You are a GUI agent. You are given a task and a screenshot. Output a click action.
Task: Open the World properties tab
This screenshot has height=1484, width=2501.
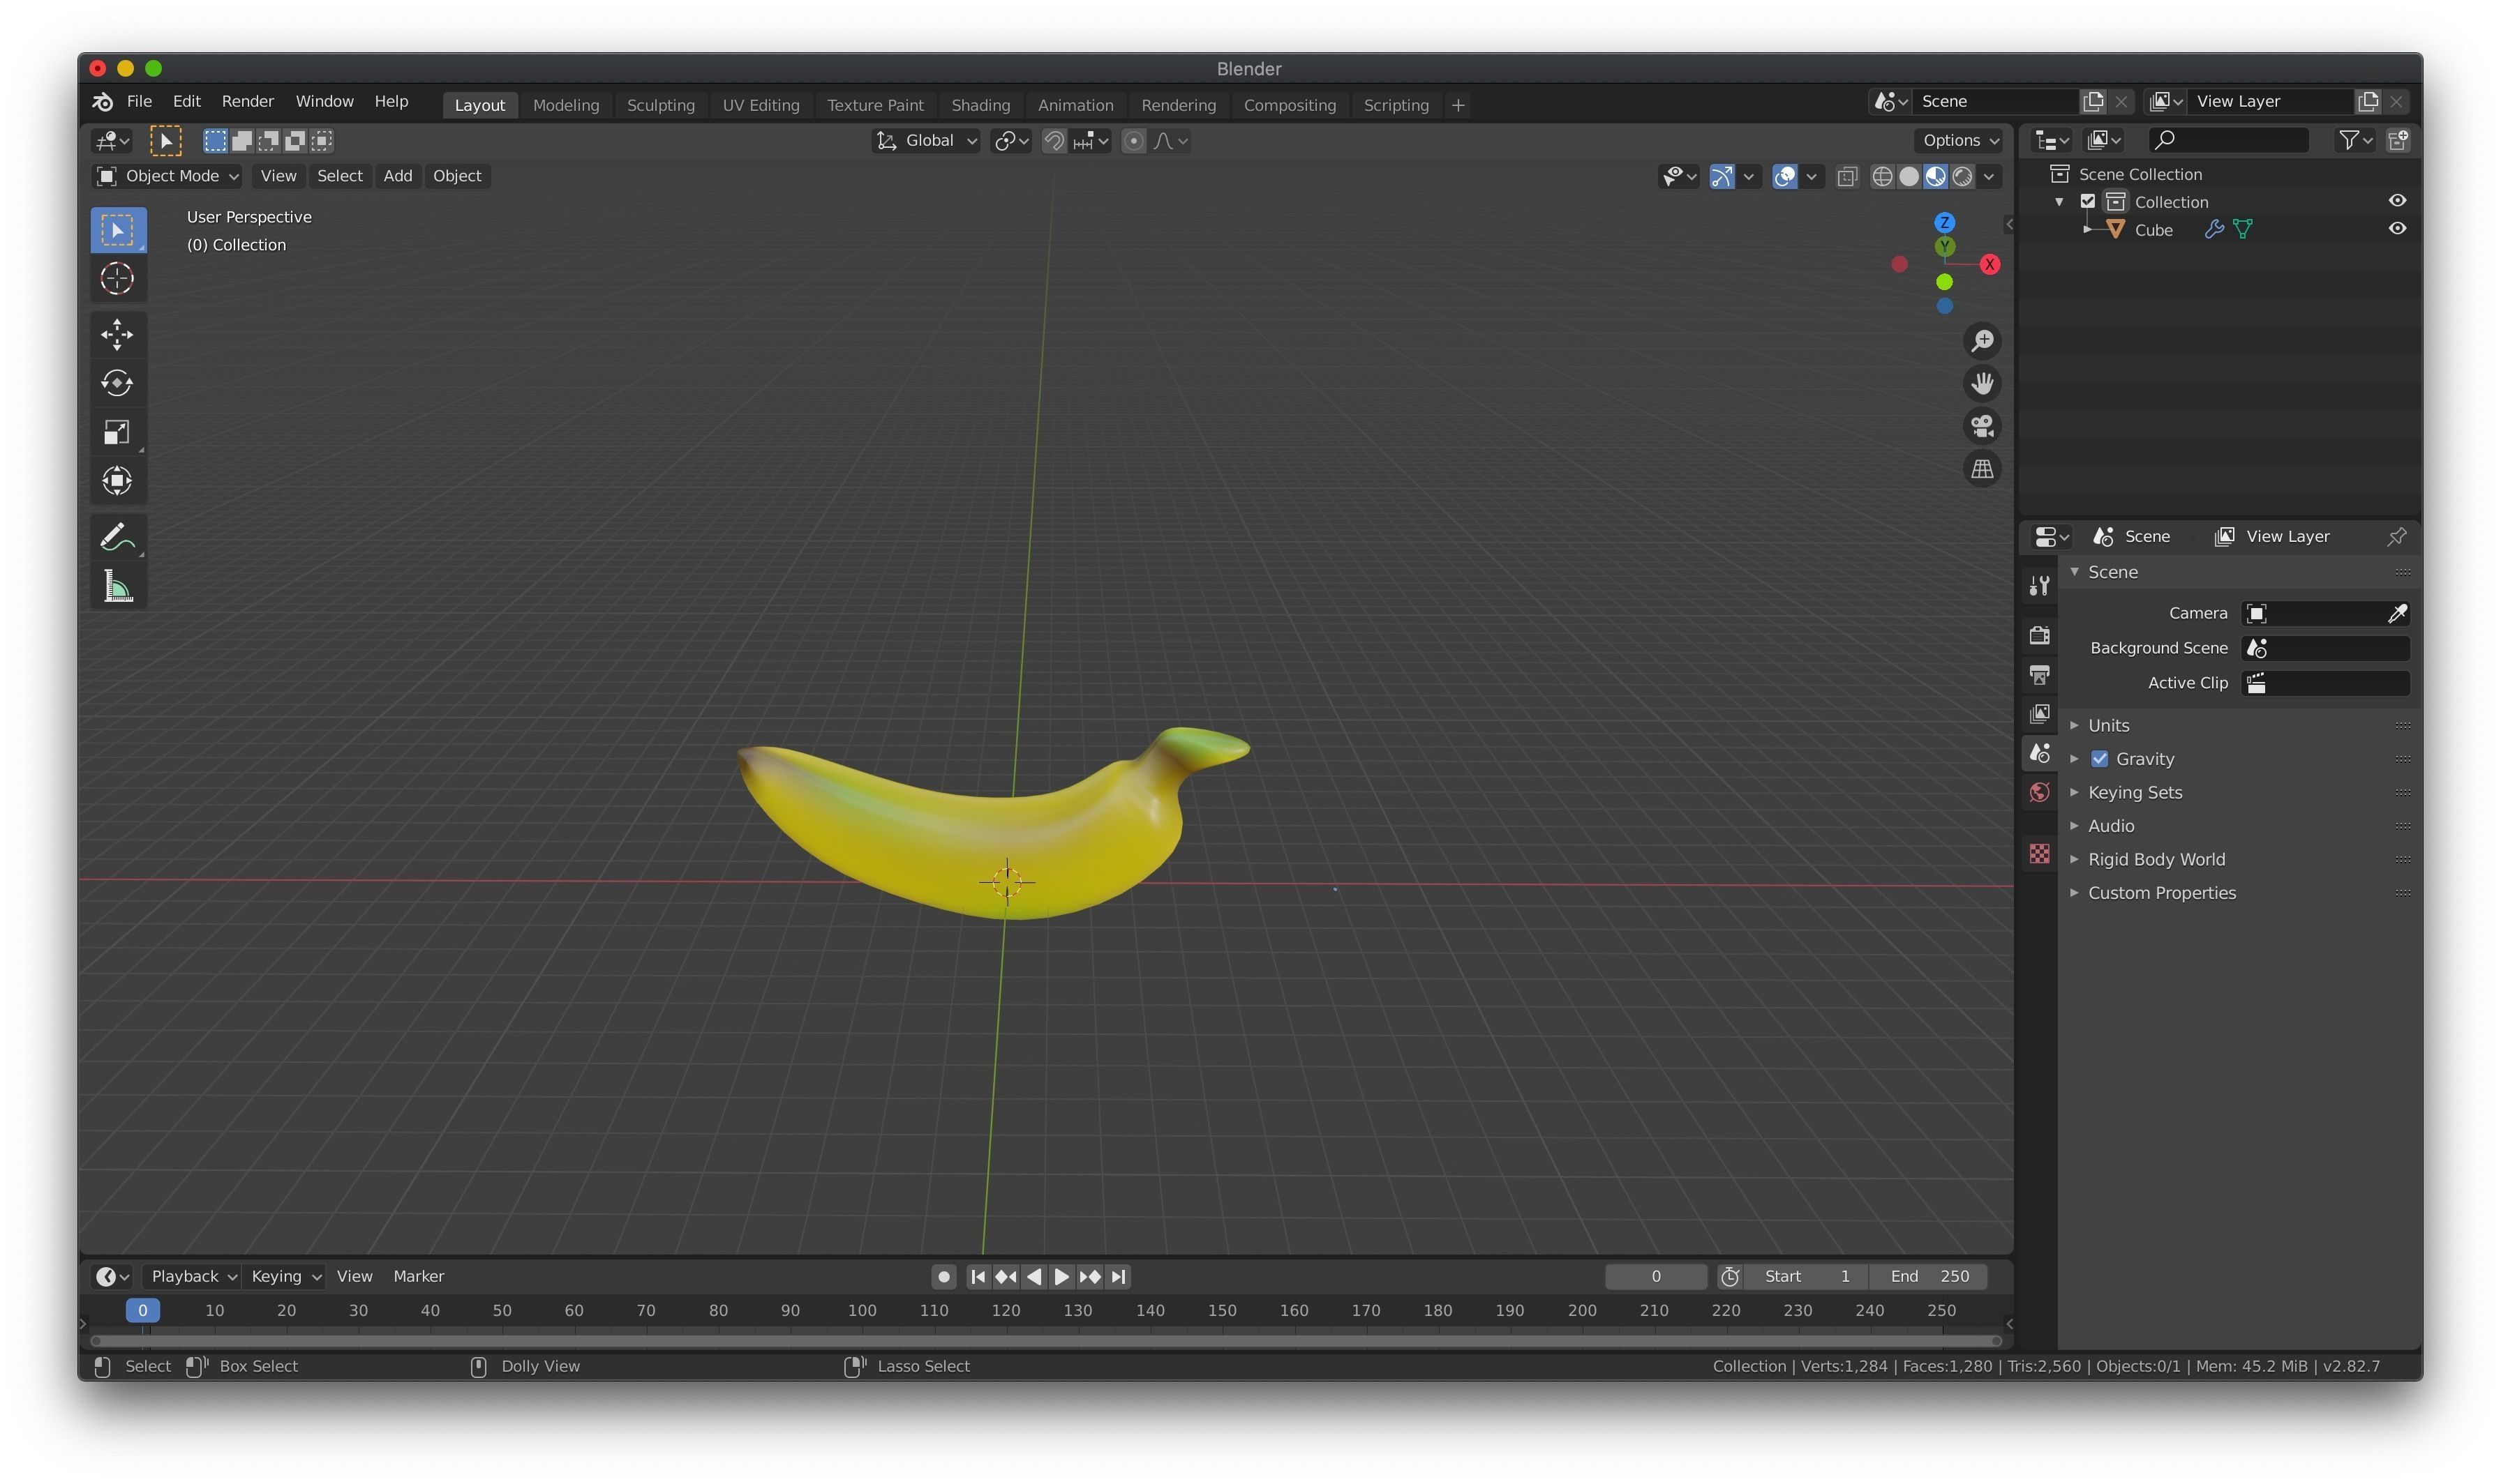pos(2039,793)
